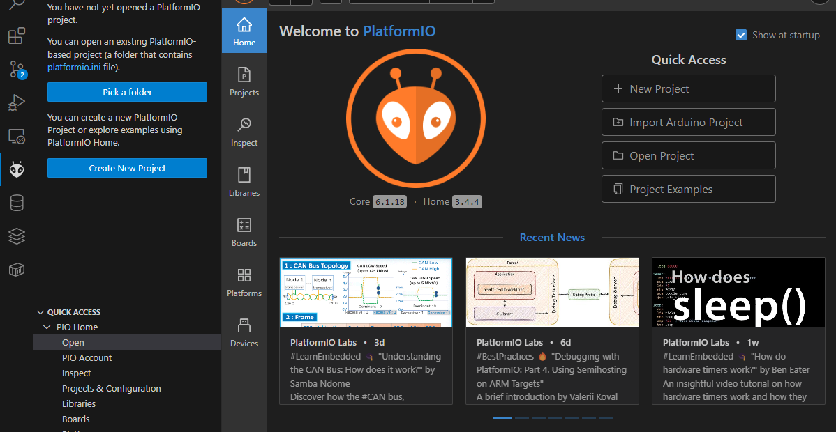Click the Quick Access heading text
Screen dimensions: 836x432
[x=689, y=60]
